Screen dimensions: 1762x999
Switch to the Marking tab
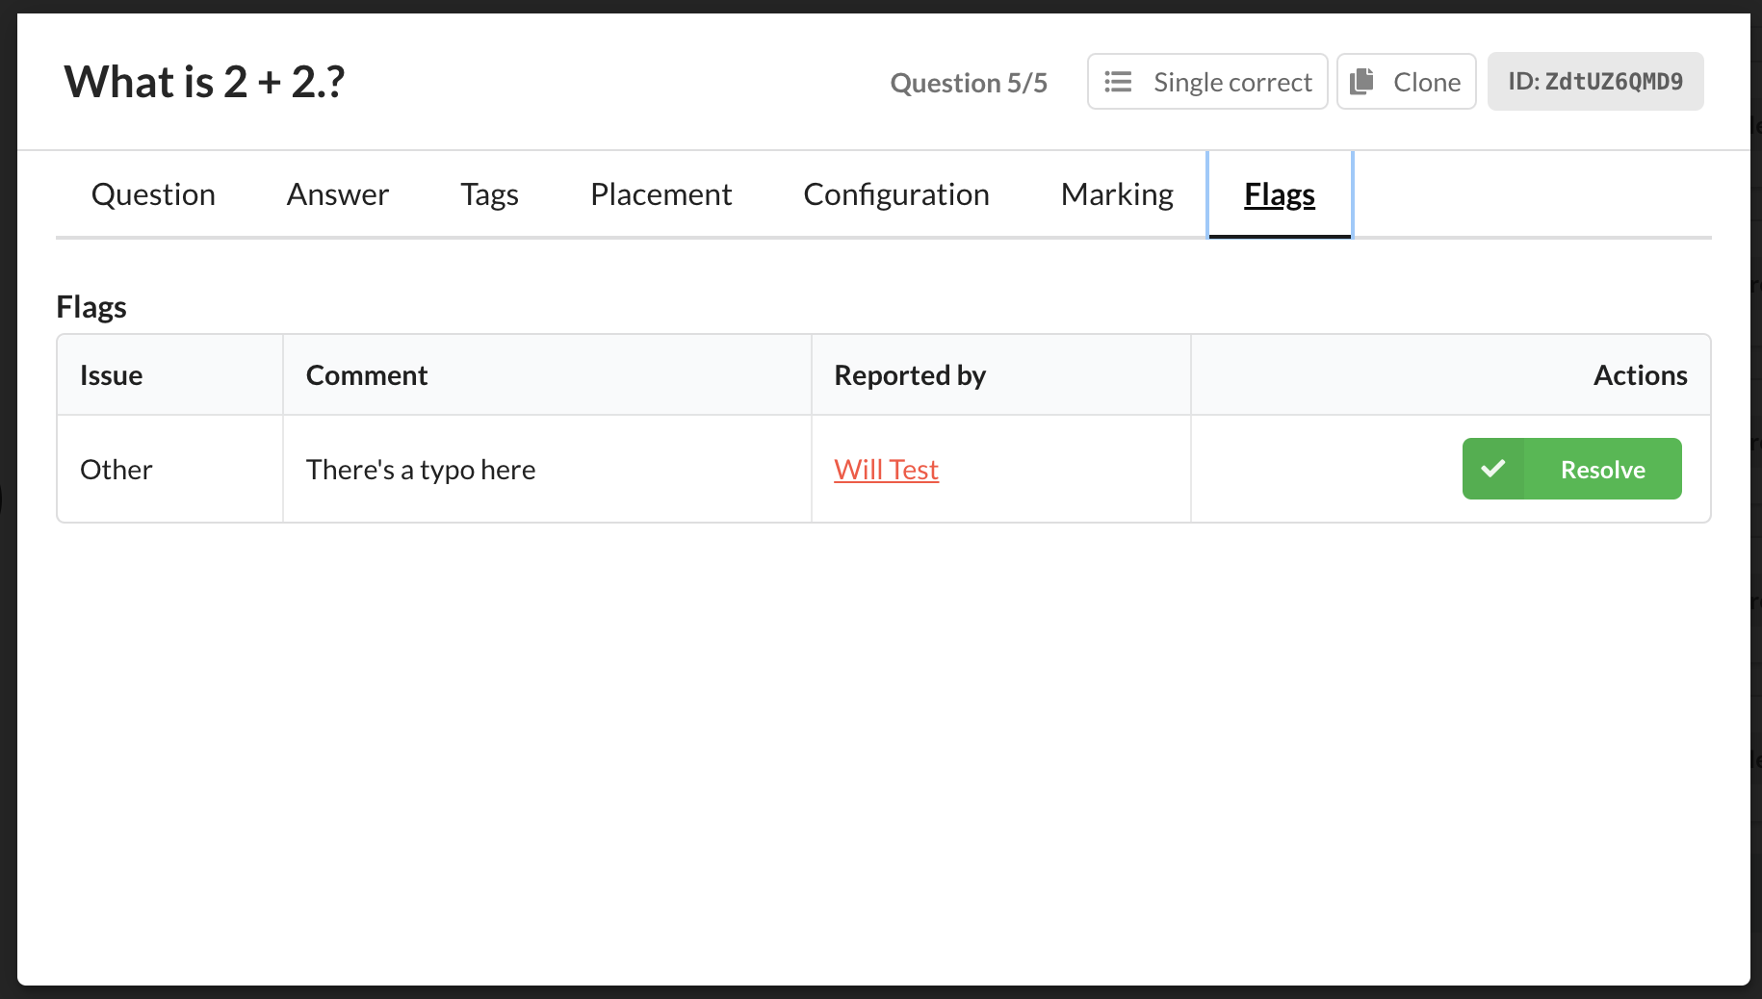1116,194
